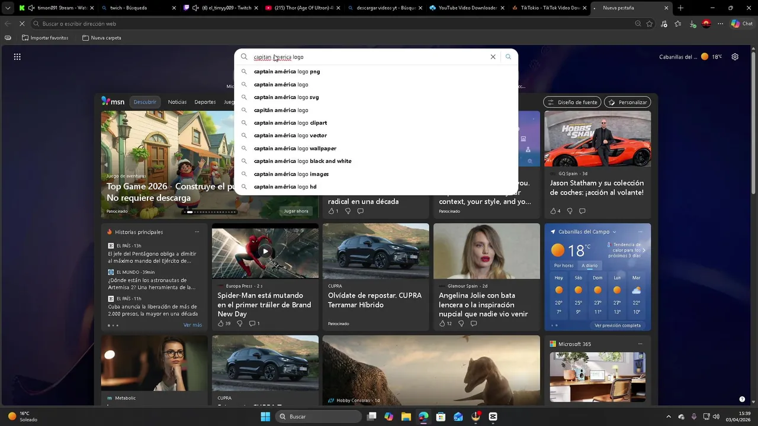Viewport: 758px width, 426px height.
Task: Select suggestion 'capitán américa logo'
Action: (376, 110)
